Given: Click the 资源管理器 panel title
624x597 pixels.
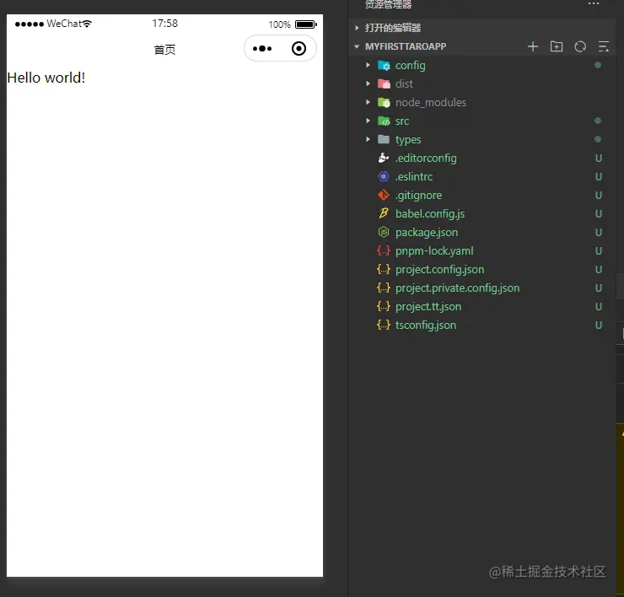Looking at the screenshot, I should pos(389,4).
